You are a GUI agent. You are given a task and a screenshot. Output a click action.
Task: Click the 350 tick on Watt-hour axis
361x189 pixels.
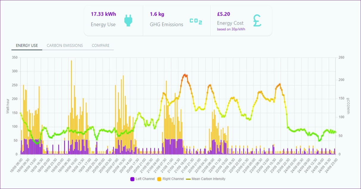(15, 57)
